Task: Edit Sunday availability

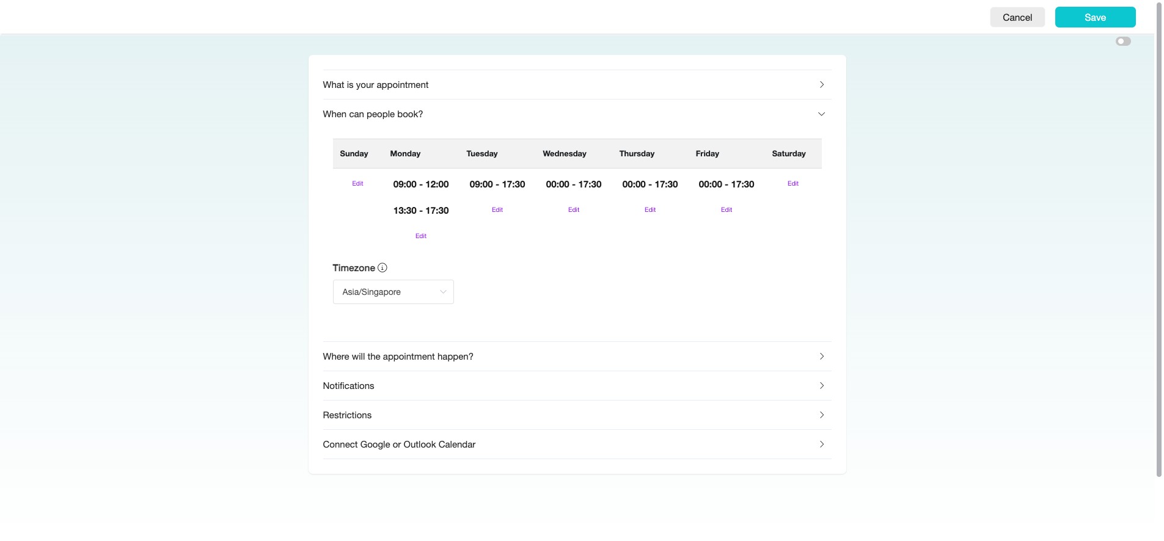Action: (357, 183)
